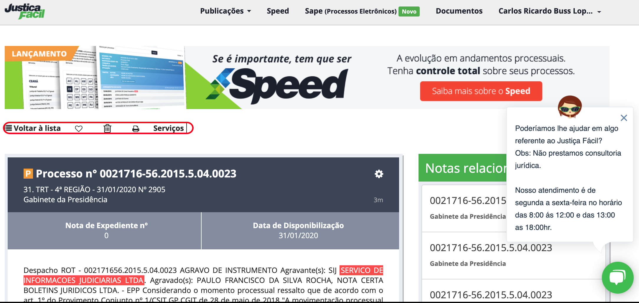
Task: Click the orange P process badge
Action: pos(28,174)
